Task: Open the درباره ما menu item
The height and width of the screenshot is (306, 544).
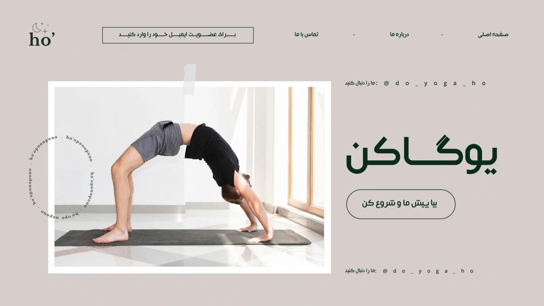Action: coord(399,34)
